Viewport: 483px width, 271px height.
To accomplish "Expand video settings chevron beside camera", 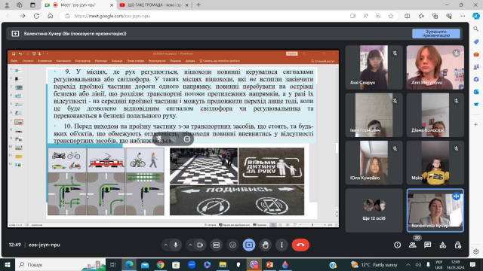I will [190, 245].
